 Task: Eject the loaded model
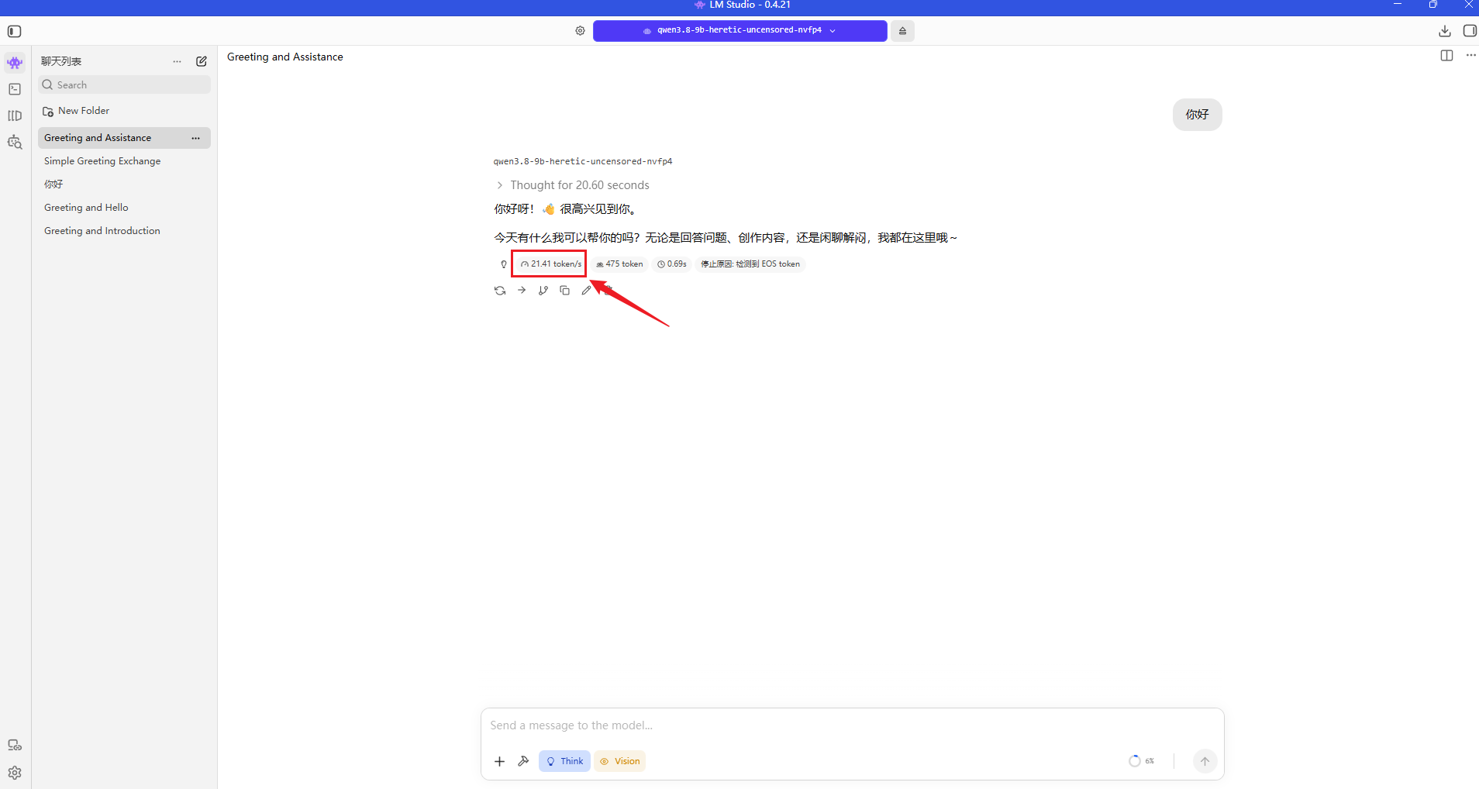902,31
